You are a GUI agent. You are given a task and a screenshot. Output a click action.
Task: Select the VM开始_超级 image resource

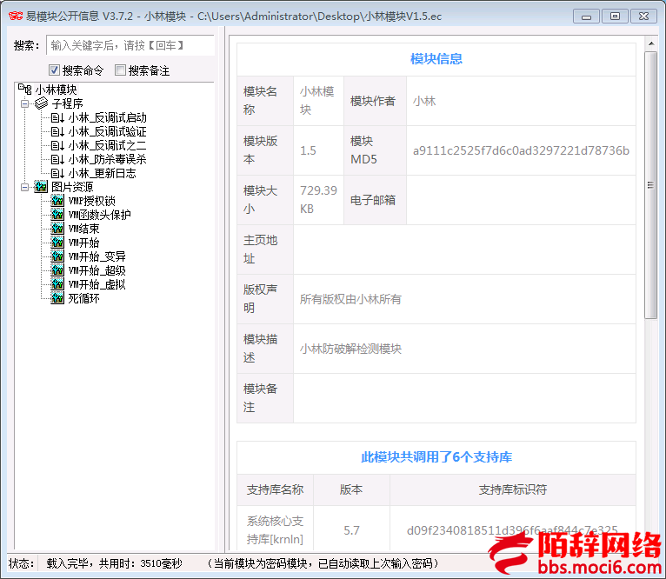pyautogui.click(x=97, y=270)
